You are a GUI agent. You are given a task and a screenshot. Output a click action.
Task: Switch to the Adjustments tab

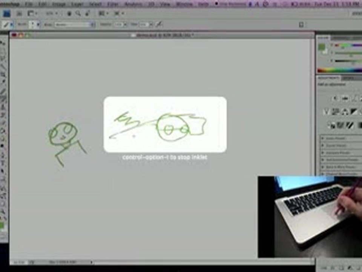point(328,78)
